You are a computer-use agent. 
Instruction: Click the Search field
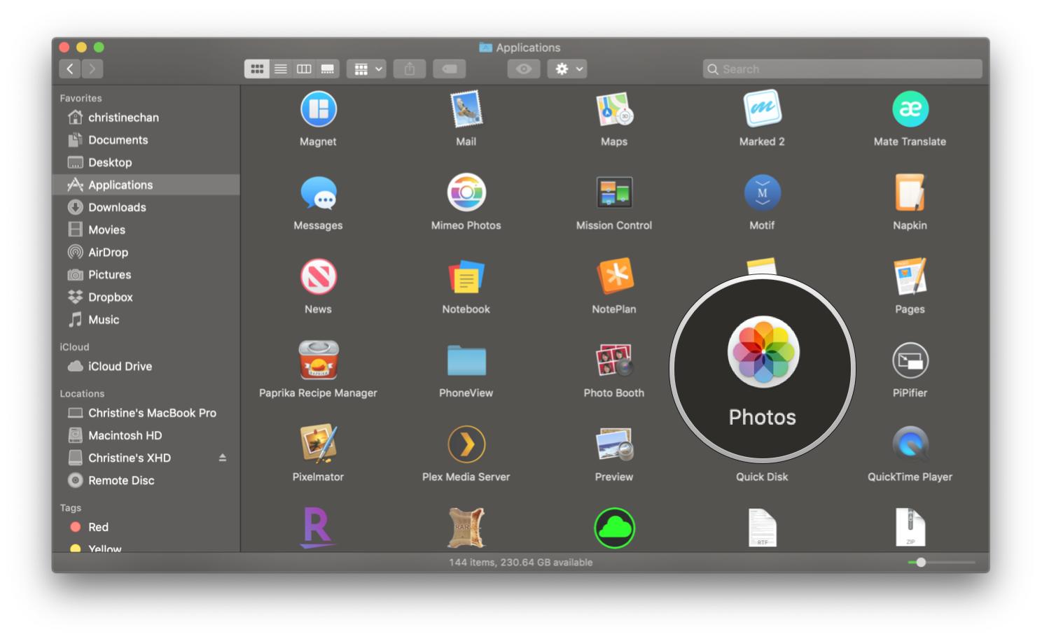[x=842, y=69]
